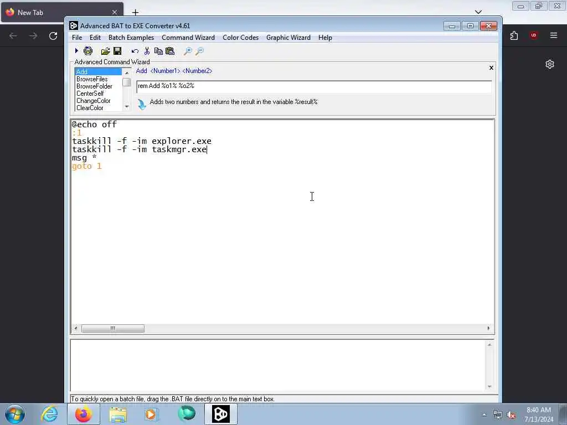
Task: Click the editor horizontal scrollbar thumb
Action: click(113, 328)
